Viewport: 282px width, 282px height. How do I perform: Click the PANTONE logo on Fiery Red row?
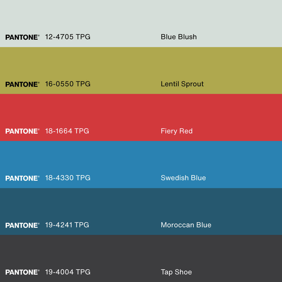22,131
